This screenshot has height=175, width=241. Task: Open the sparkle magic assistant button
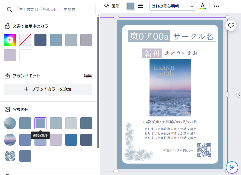232,167
